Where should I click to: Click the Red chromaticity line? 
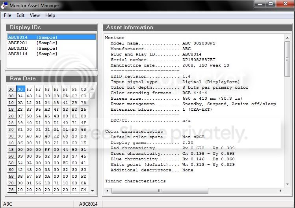pos(173,148)
